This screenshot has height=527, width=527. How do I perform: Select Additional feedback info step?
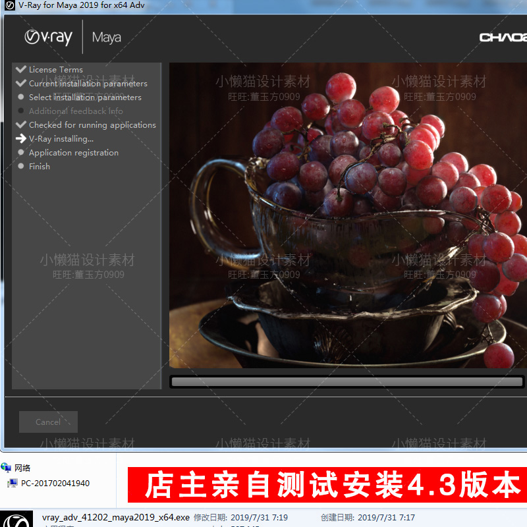(76, 111)
